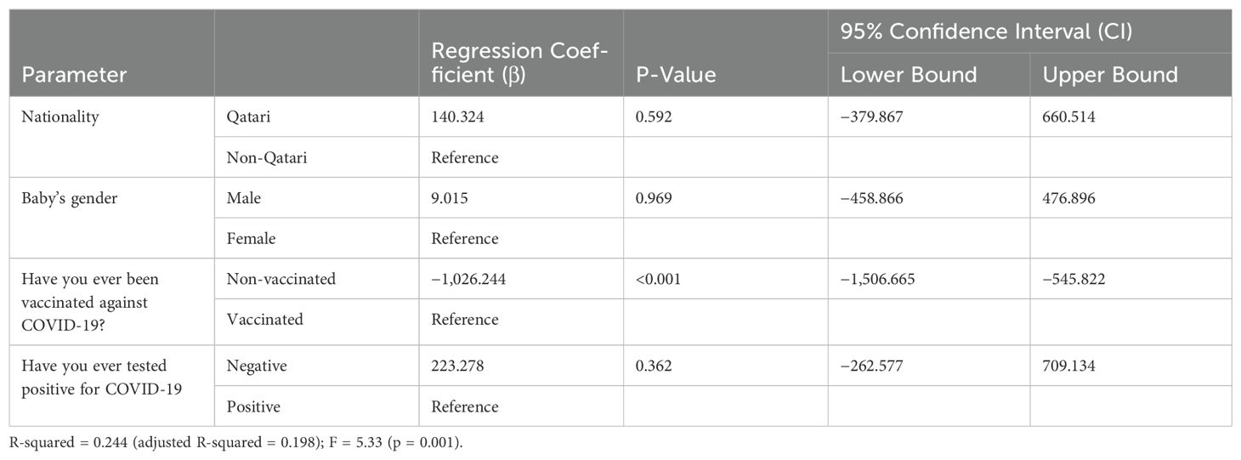
Task: Click the "Negative" category cell
Action: click(x=256, y=366)
